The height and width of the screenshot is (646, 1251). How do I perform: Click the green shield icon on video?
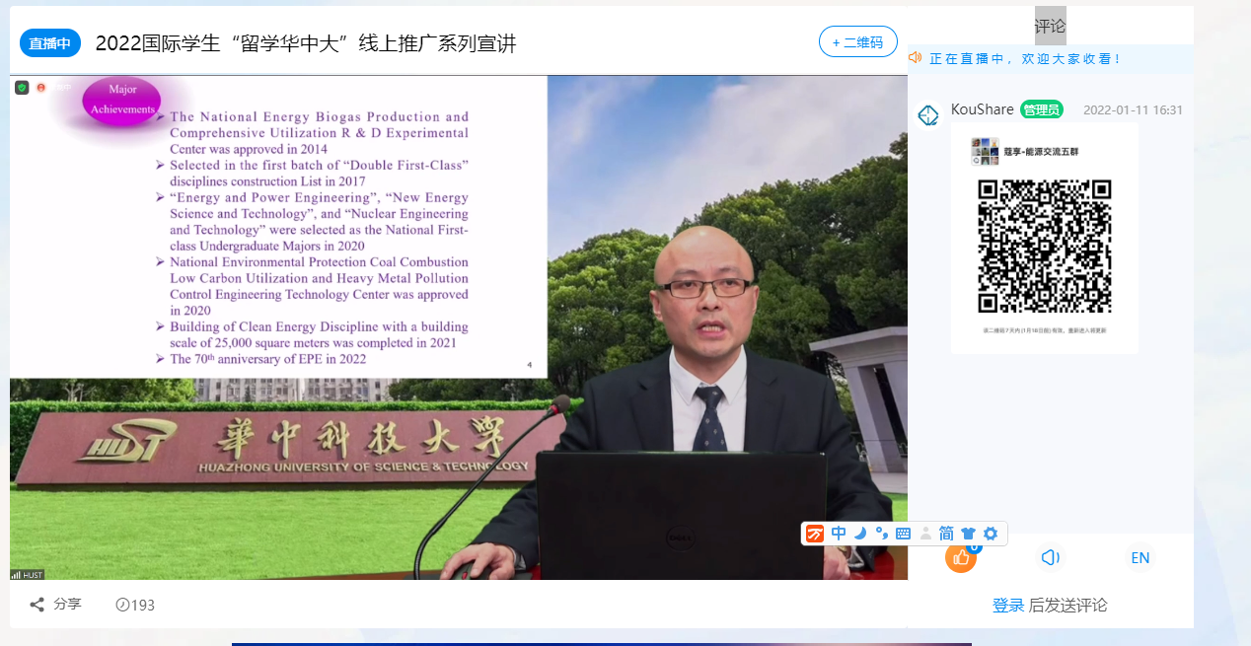(x=22, y=88)
